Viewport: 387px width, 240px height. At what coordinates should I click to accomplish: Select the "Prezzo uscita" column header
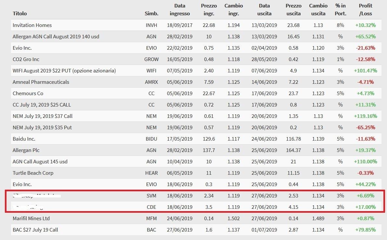click(x=293, y=10)
